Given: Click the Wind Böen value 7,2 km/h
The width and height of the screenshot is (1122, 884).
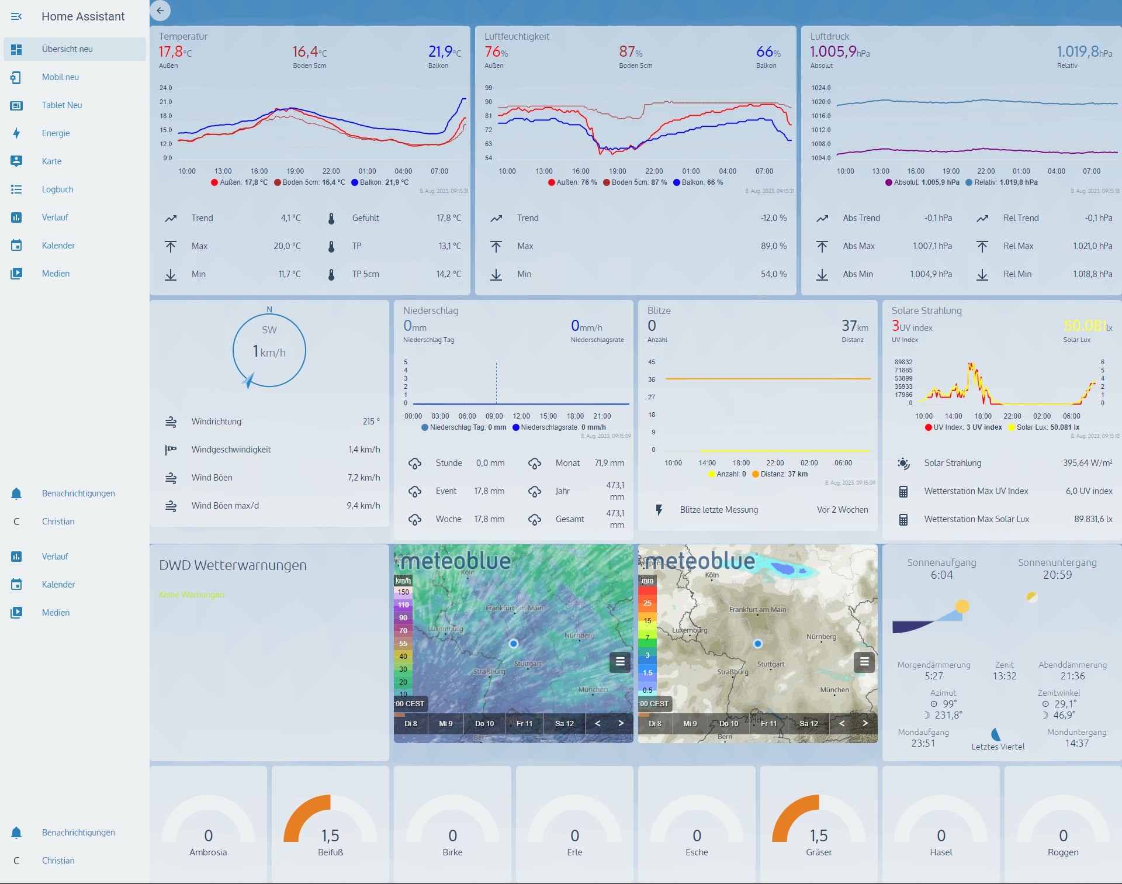Looking at the screenshot, I should 363,478.
